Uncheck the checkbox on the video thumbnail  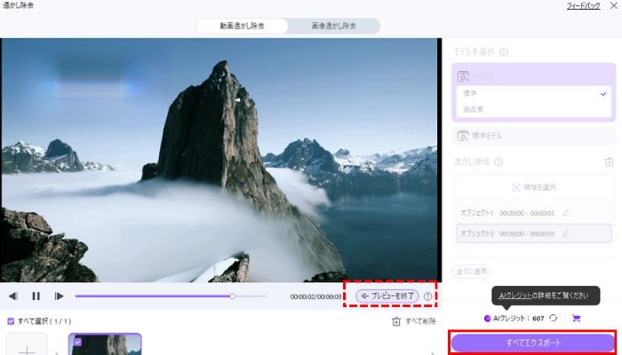pos(77,341)
